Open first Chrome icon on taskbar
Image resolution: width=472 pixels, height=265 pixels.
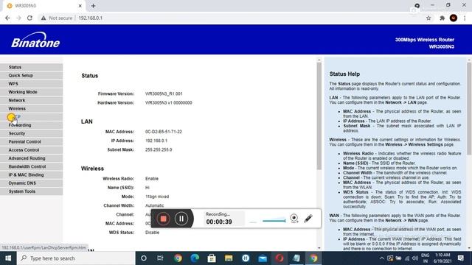tap(178, 258)
